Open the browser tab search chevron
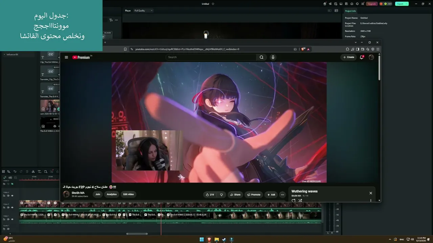Viewport: 433px width, 243px height. (356, 43)
